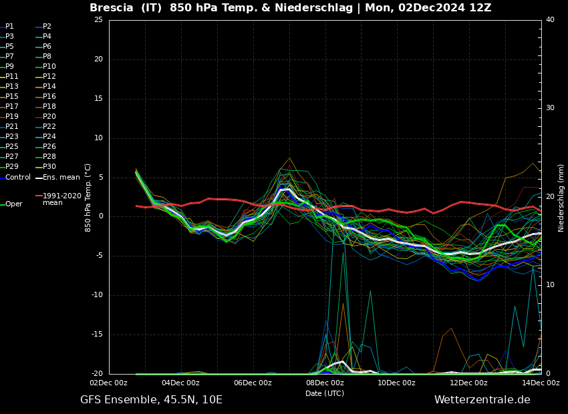Click the -15 tick on the temperature axis
Viewport: 568px width, 414px height.
97,335
